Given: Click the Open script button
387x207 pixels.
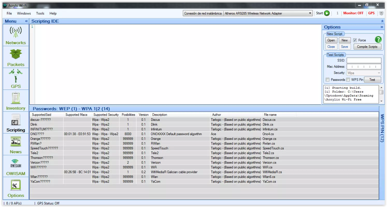Looking at the screenshot, I should (x=331, y=40).
